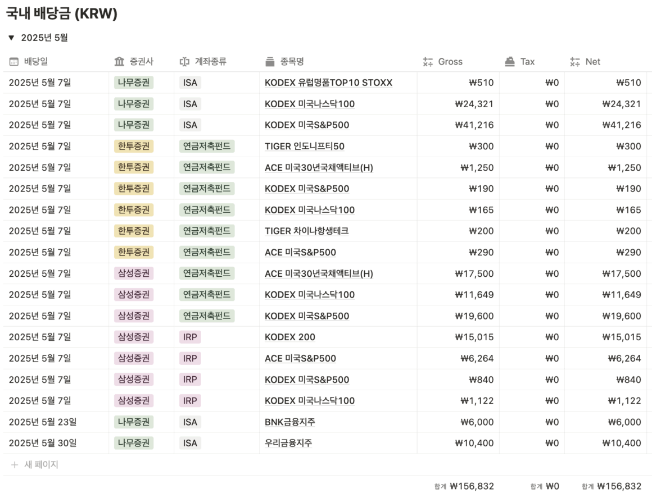
Task: Open the Net column header menu
Action: click(x=605, y=61)
